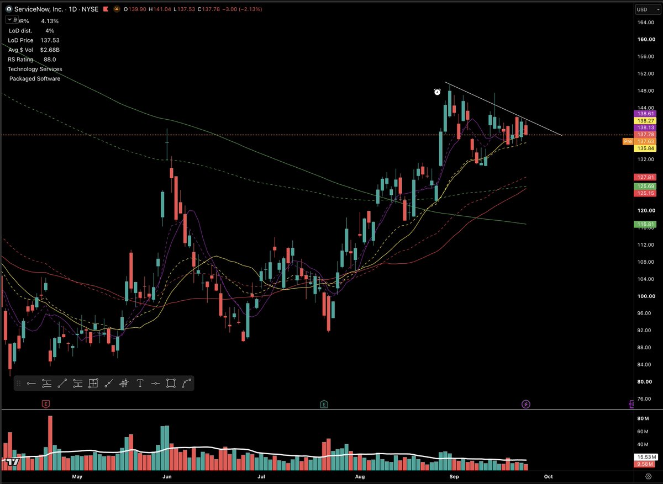Click the red 127.81 price label
Image resolution: width=663 pixels, height=484 pixels.
coord(645,177)
